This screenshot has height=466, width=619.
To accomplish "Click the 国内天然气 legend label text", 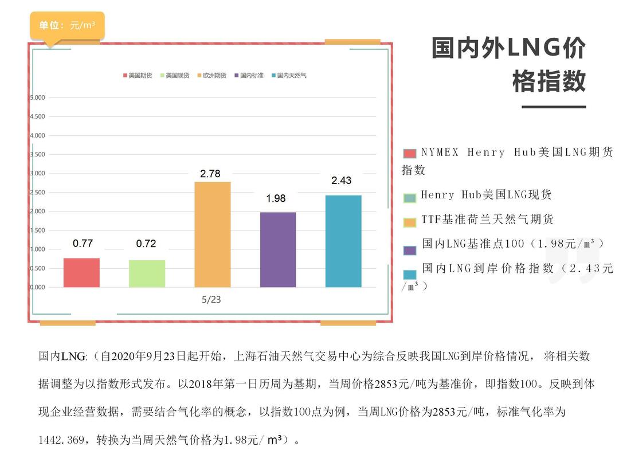I will click(x=292, y=76).
